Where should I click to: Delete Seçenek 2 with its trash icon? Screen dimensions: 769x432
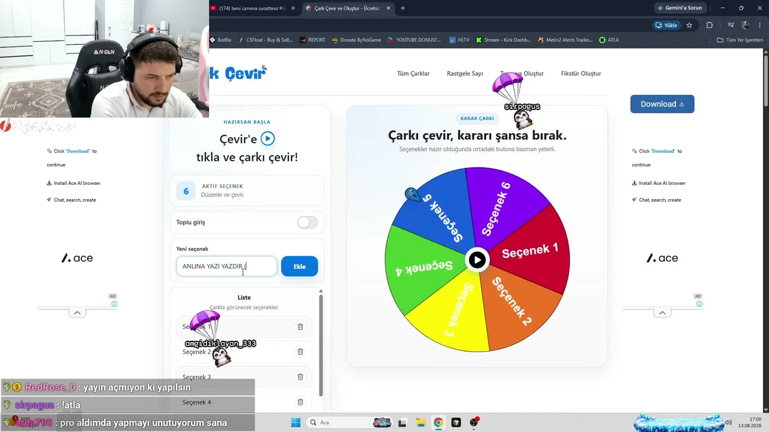click(300, 352)
